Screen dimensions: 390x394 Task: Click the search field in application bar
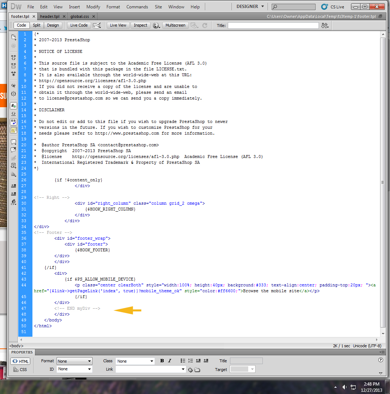click(293, 7)
